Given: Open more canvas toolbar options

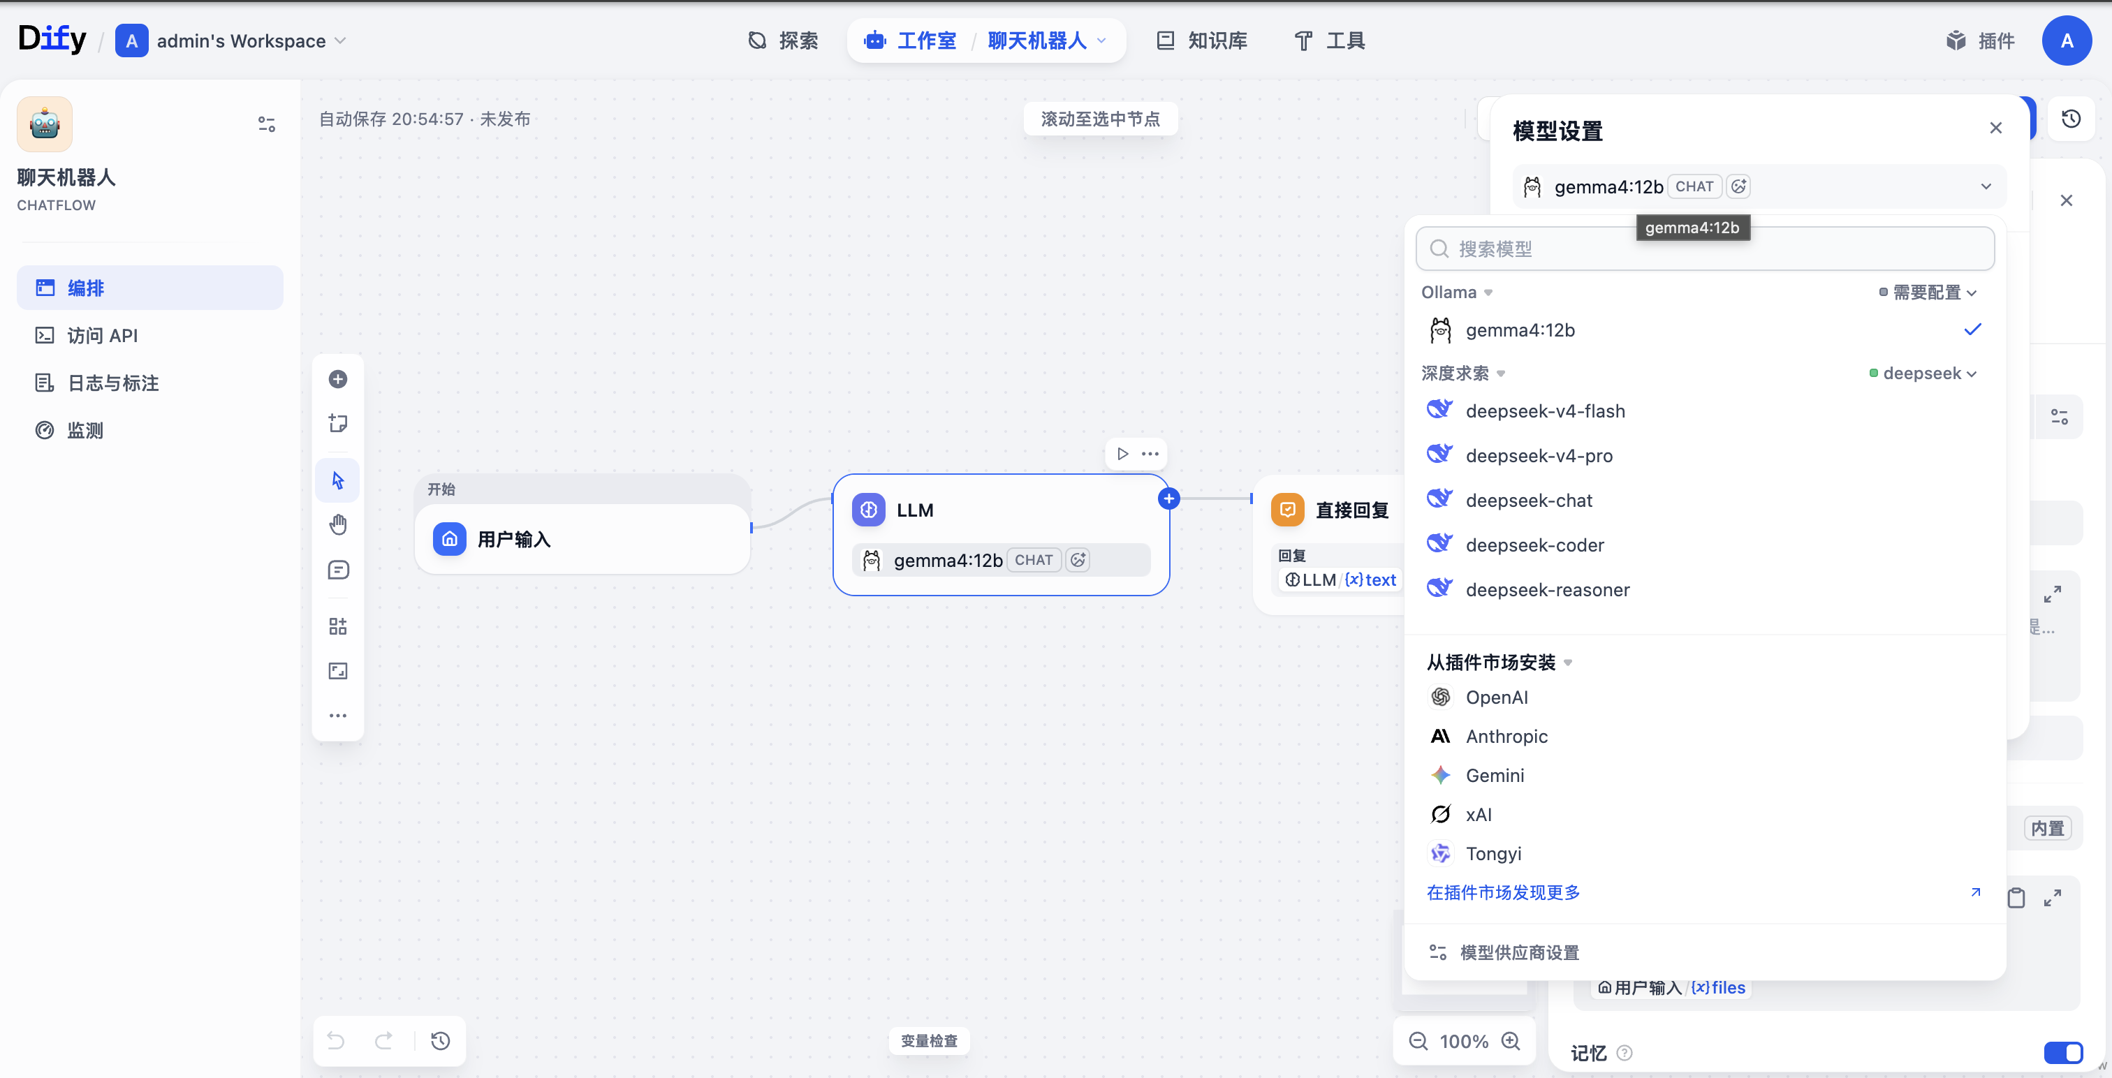Looking at the screenshot, I should [338, 716].
